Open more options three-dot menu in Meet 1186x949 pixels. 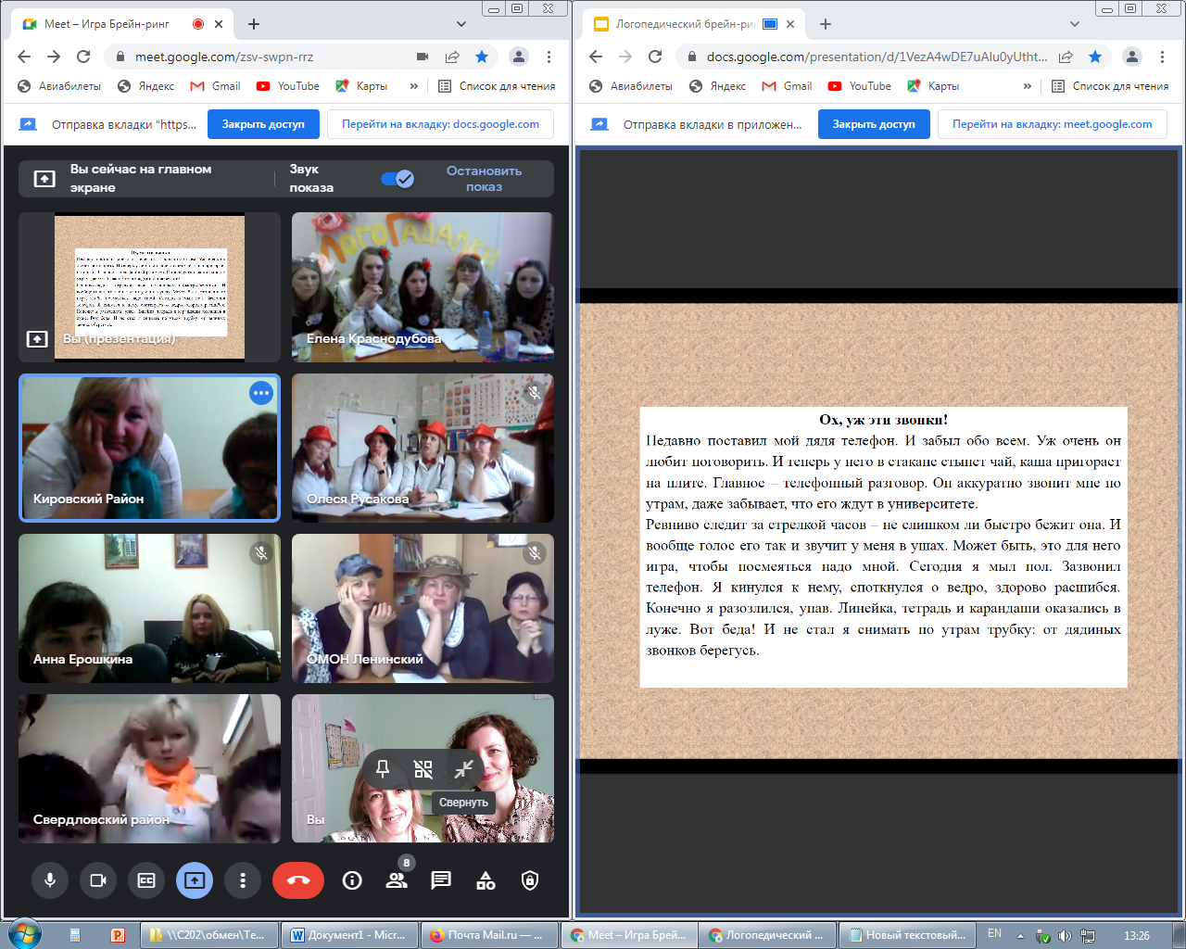pyautogui.click(x=243, y=880)
